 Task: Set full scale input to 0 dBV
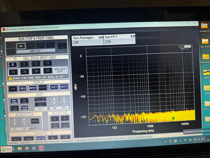[x=13, y=64]
